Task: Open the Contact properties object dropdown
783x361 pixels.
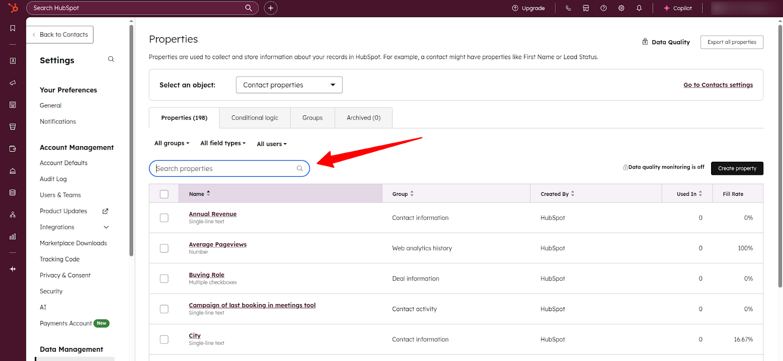Action: [x=289, y=85]
